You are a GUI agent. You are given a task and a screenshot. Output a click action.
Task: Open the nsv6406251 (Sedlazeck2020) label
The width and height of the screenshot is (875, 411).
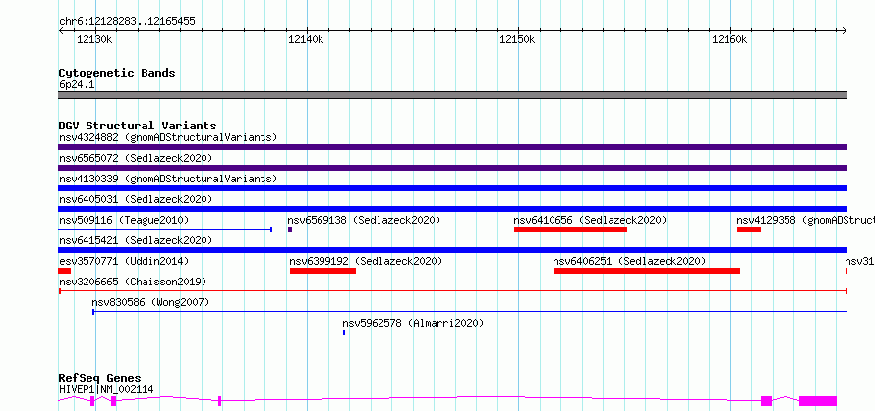coord(629,261)
